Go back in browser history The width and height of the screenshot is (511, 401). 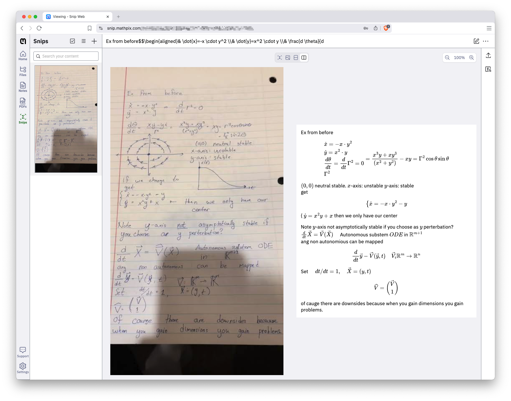[22, 28]
